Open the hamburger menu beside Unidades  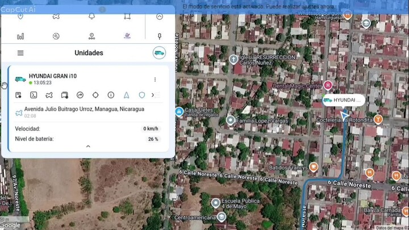20,53
